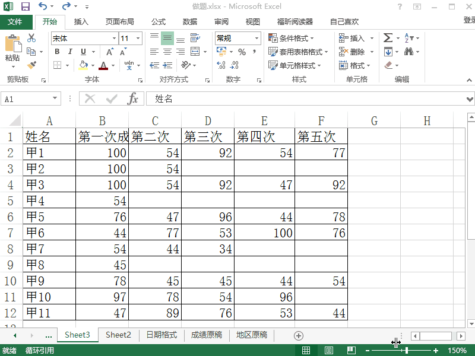Decrease font size with smaller A

123,52
